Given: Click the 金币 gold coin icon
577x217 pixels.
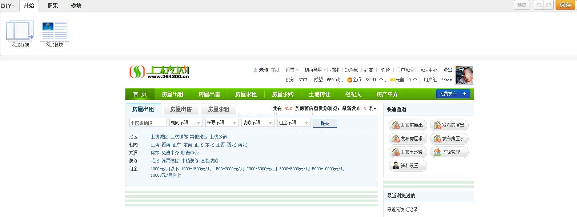Looking at the screenshot, I should pos(349,80).
